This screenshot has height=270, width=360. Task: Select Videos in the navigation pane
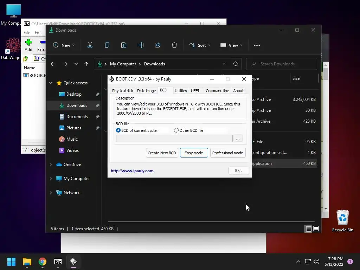pyautogui.click(x=73, y=150)
